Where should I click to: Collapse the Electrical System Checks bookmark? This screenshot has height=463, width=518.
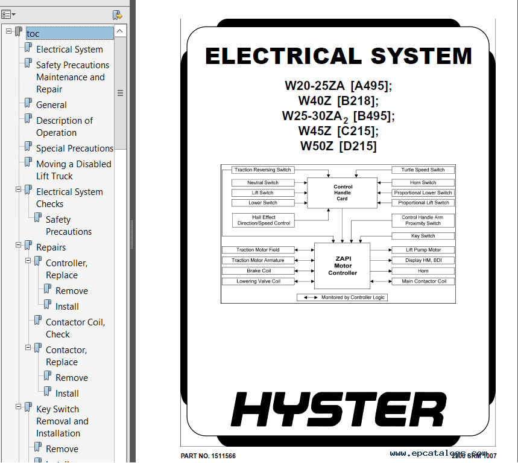tap(19, 190)
